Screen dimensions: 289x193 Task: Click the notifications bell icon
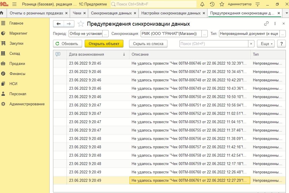[202, 4]
